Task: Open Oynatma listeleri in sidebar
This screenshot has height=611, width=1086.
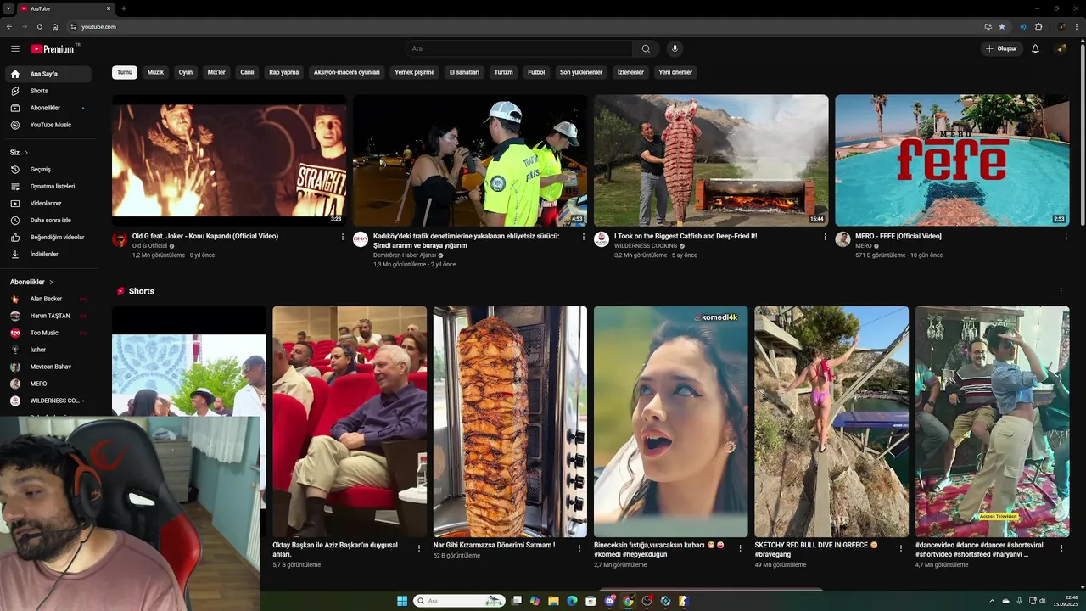Action: coord(49,186)
